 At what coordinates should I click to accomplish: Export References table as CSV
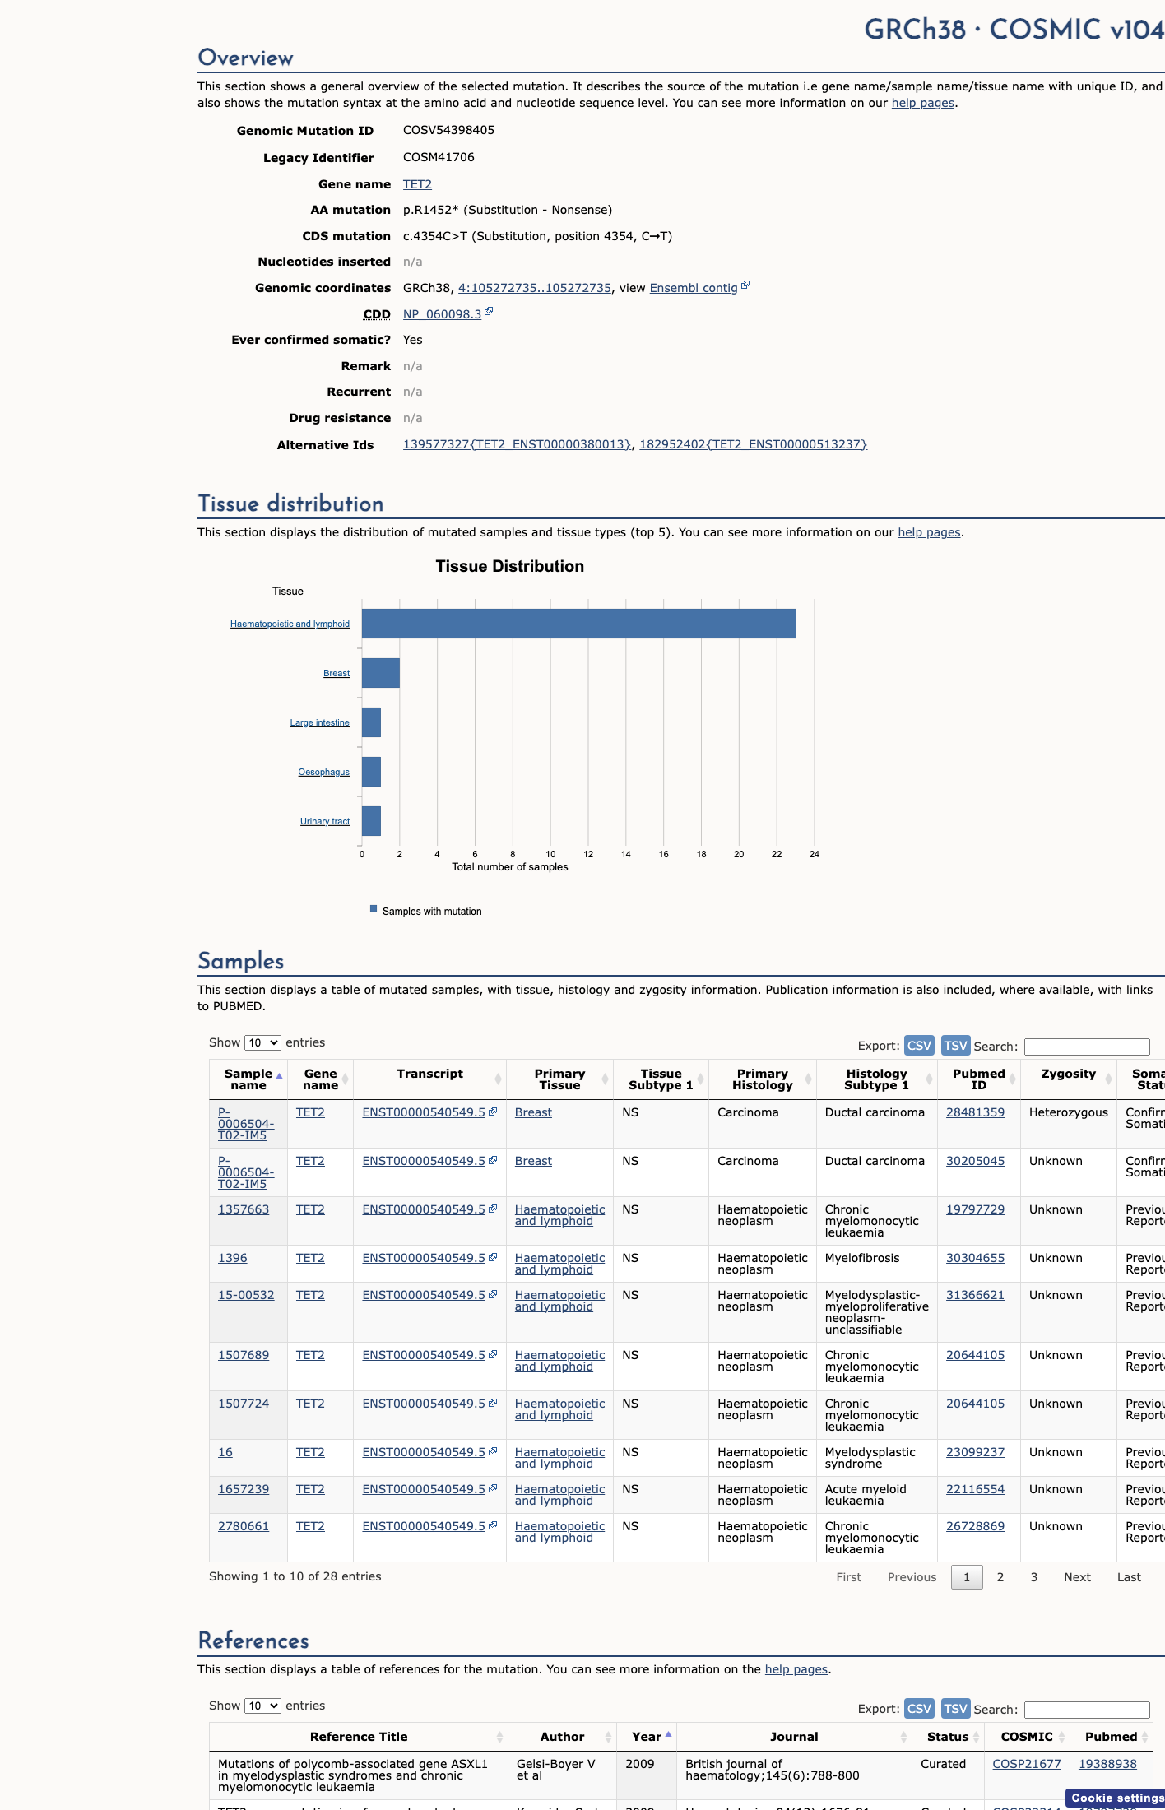pos(919,1709)
